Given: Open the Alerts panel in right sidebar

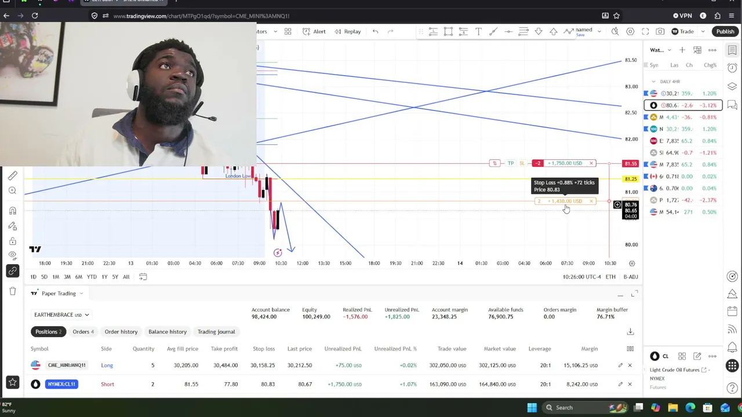Looking at the screenshot, I should click(x=732, y=68).
